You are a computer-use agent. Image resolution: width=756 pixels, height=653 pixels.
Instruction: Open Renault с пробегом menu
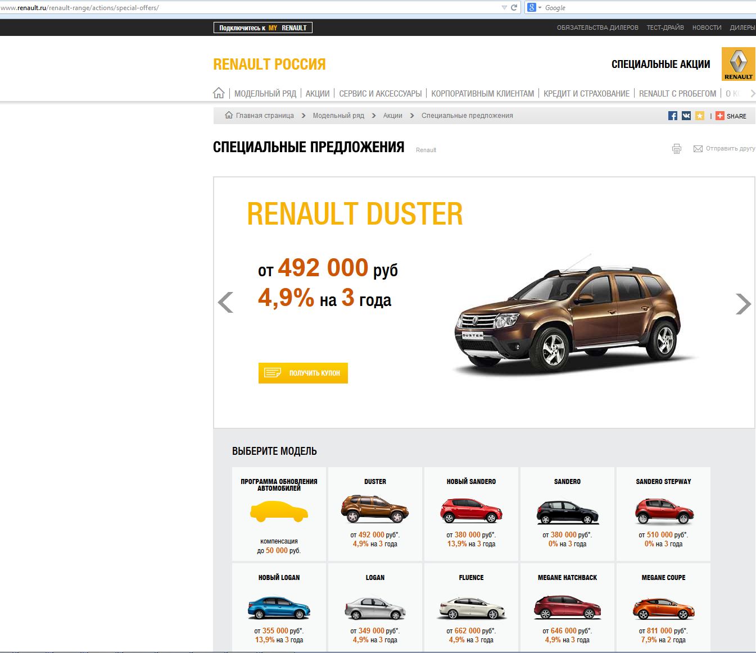678,94
